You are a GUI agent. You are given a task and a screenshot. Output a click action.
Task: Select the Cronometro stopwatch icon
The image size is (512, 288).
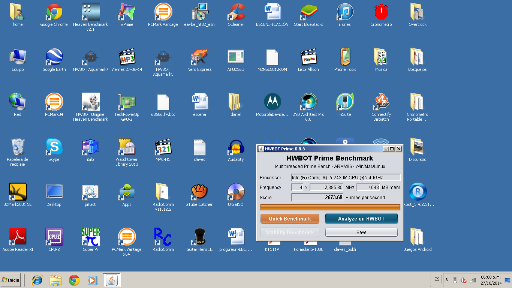click(x=381, y=15)
